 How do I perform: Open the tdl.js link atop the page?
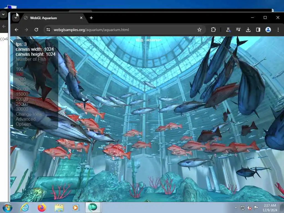(x=140, y=40)
